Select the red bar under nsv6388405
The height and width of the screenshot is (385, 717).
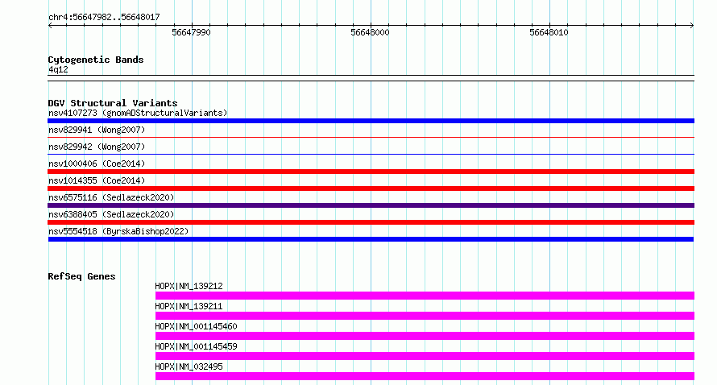pos(371,222)
